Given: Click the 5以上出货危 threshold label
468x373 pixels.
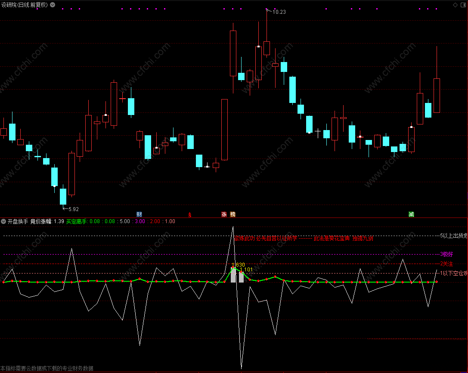Looking at the screenshot, I should tap(454, 236).
